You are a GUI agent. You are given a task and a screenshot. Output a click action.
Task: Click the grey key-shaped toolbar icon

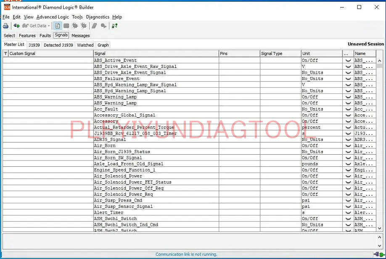[103, 26]
